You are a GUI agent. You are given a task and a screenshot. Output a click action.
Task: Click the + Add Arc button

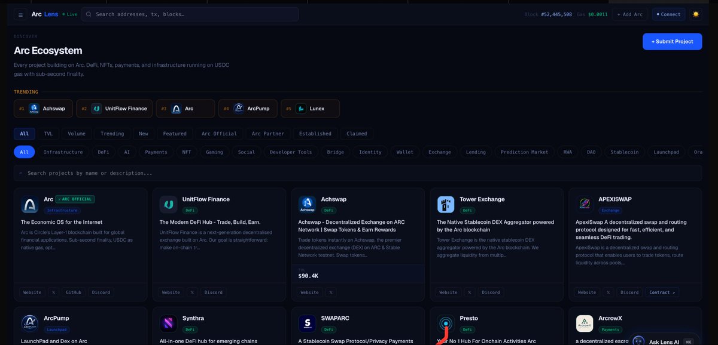click(629, 14)
